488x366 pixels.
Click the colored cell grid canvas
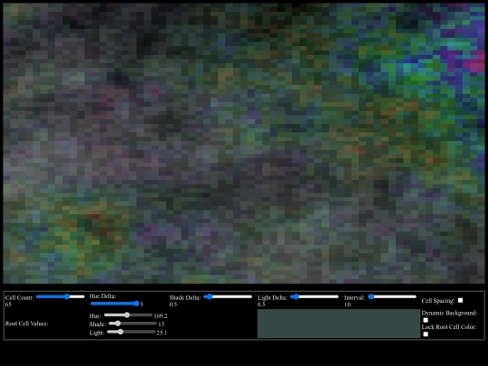point(244,143)
